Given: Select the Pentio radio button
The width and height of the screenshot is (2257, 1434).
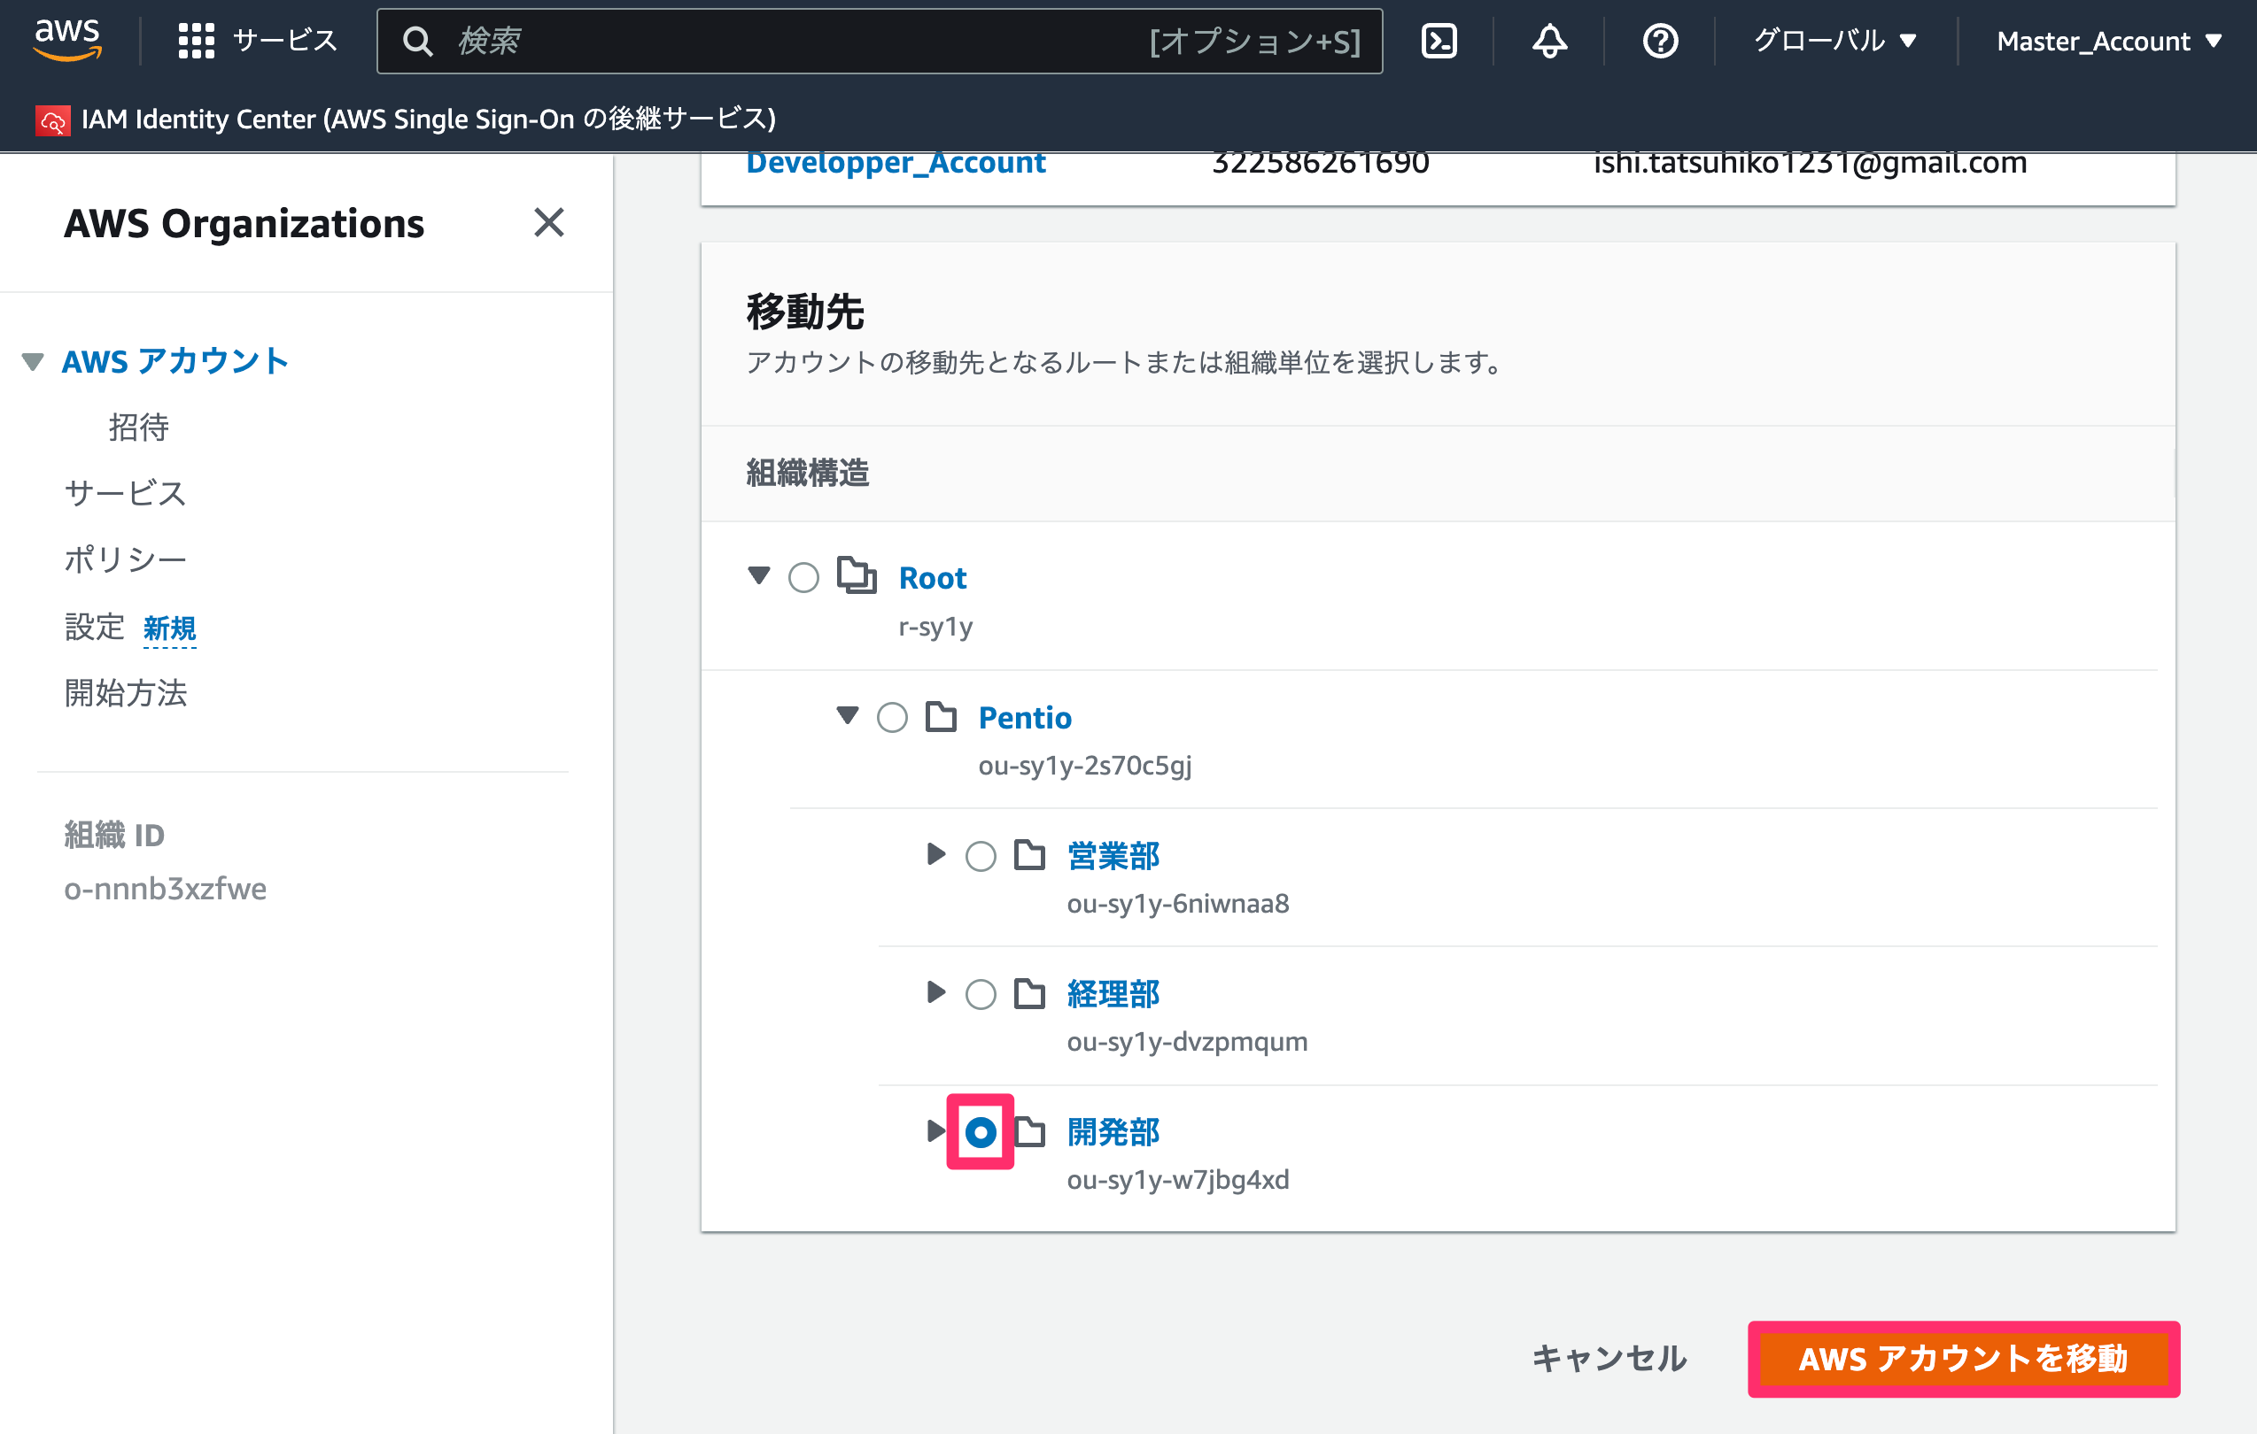Looking at the screenshot, I should tap(891, 716).
